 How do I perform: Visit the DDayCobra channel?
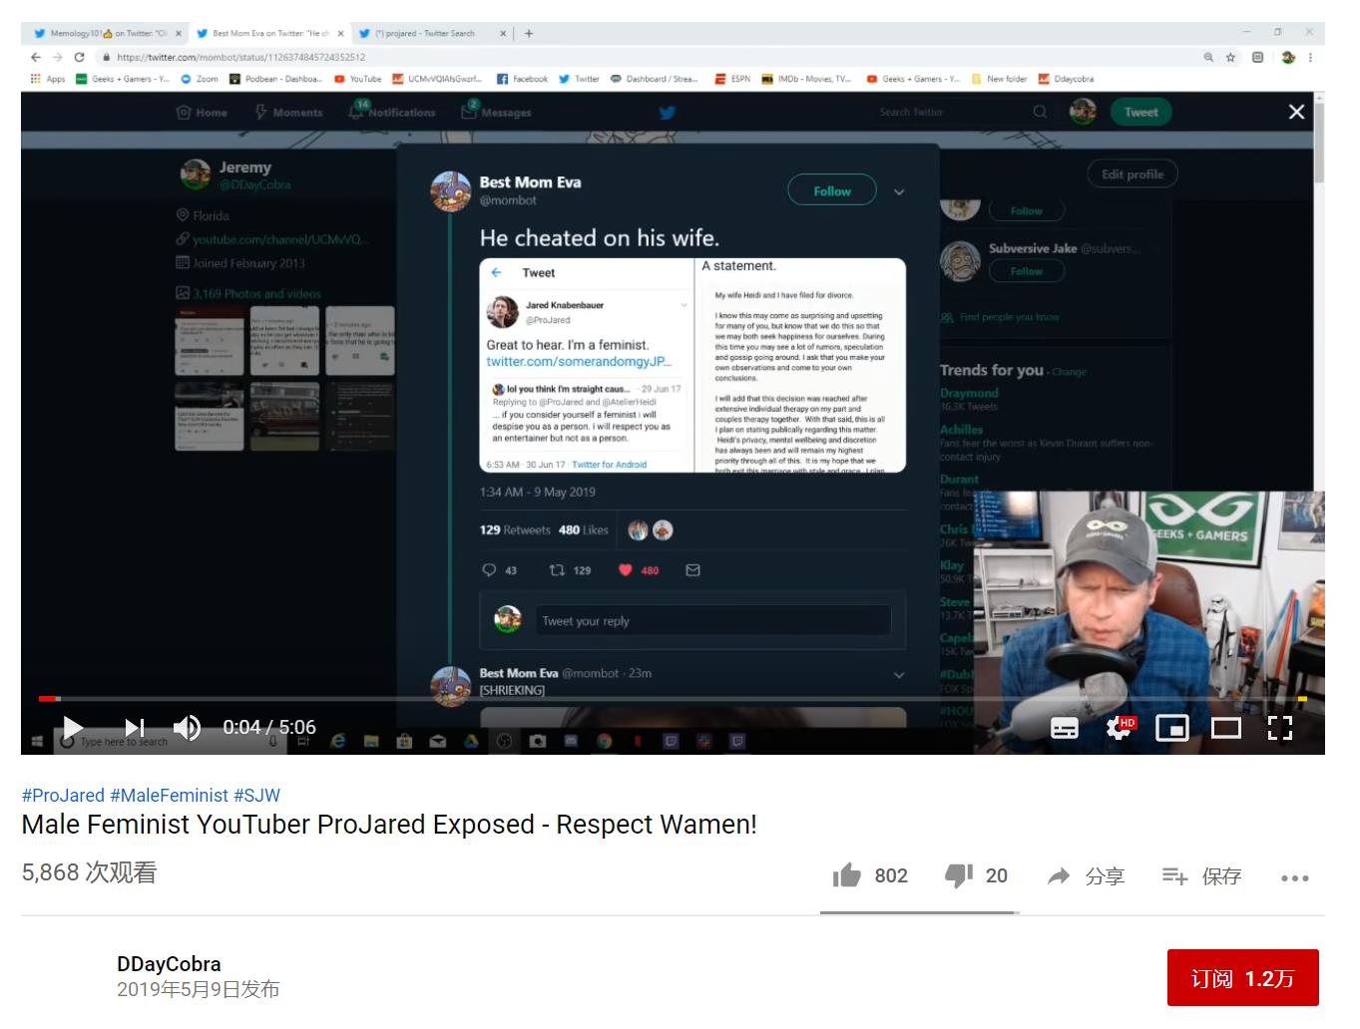(169, 964)
